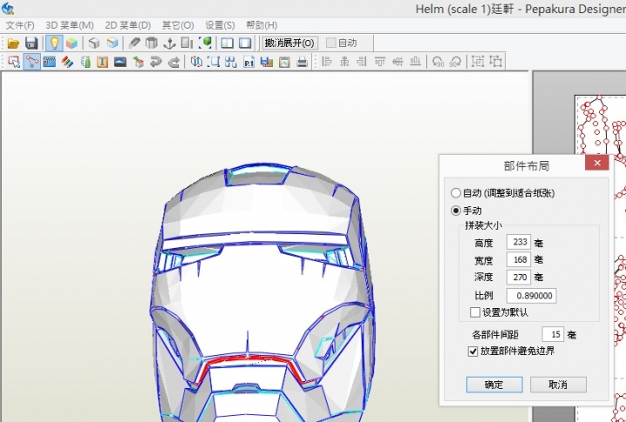Viewport: 626px width, 422px height.
Task: Click the green cube fit-view icon
Action: point(205,44)
